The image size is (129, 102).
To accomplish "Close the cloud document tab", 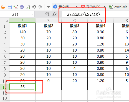I will pos(77,7).
